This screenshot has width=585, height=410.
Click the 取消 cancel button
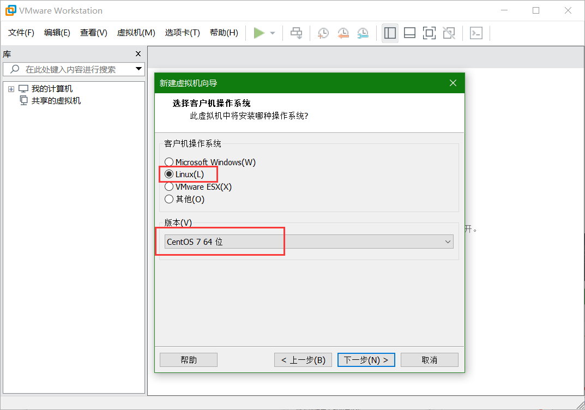click(x=430, y=360)
